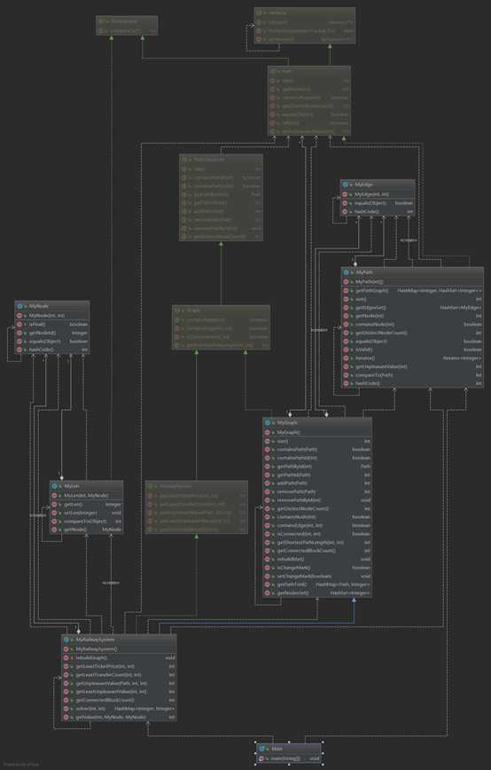Viewport: 491px width, 770px height.
Task: Select the Main class title
Action: point(277,749)
